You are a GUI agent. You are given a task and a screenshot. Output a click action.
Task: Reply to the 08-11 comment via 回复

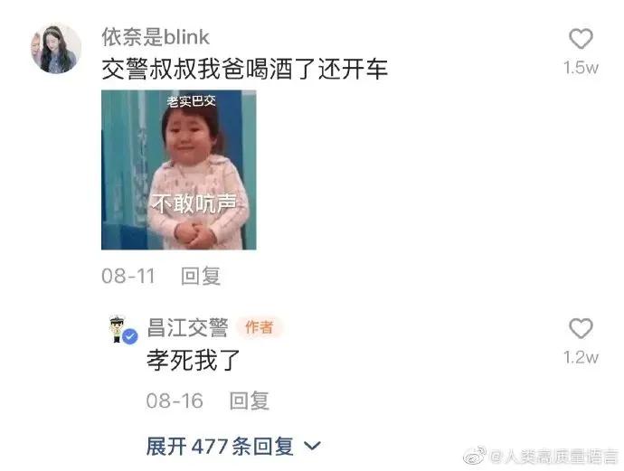pyautogui.click(x=201, y=276)
